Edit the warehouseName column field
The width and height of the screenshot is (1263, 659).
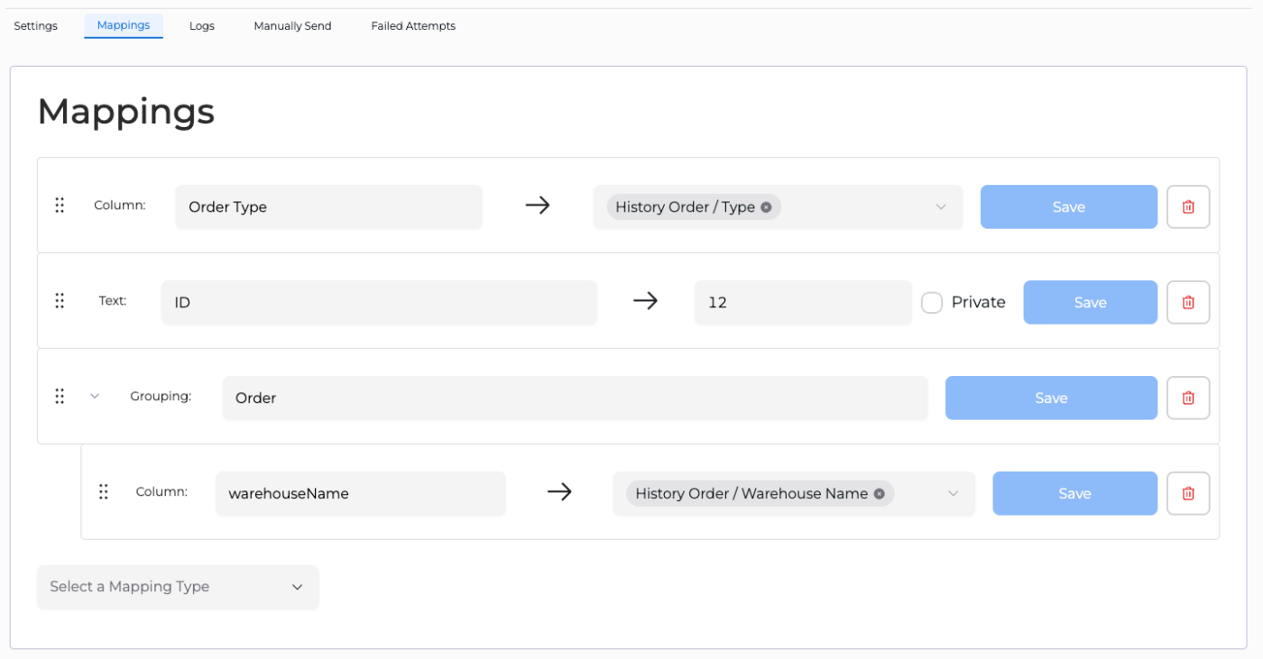[x=360, y=493]
